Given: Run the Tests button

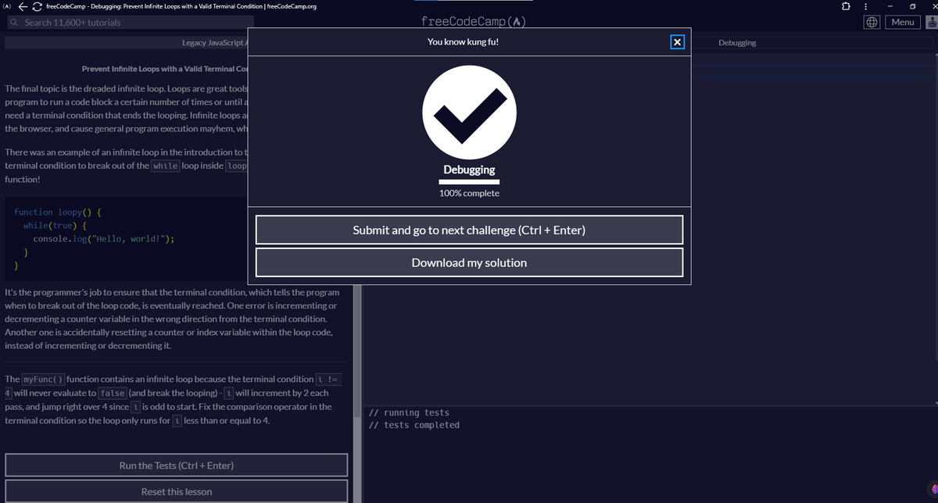Looking at the screenshot, I should click(177, 466).
